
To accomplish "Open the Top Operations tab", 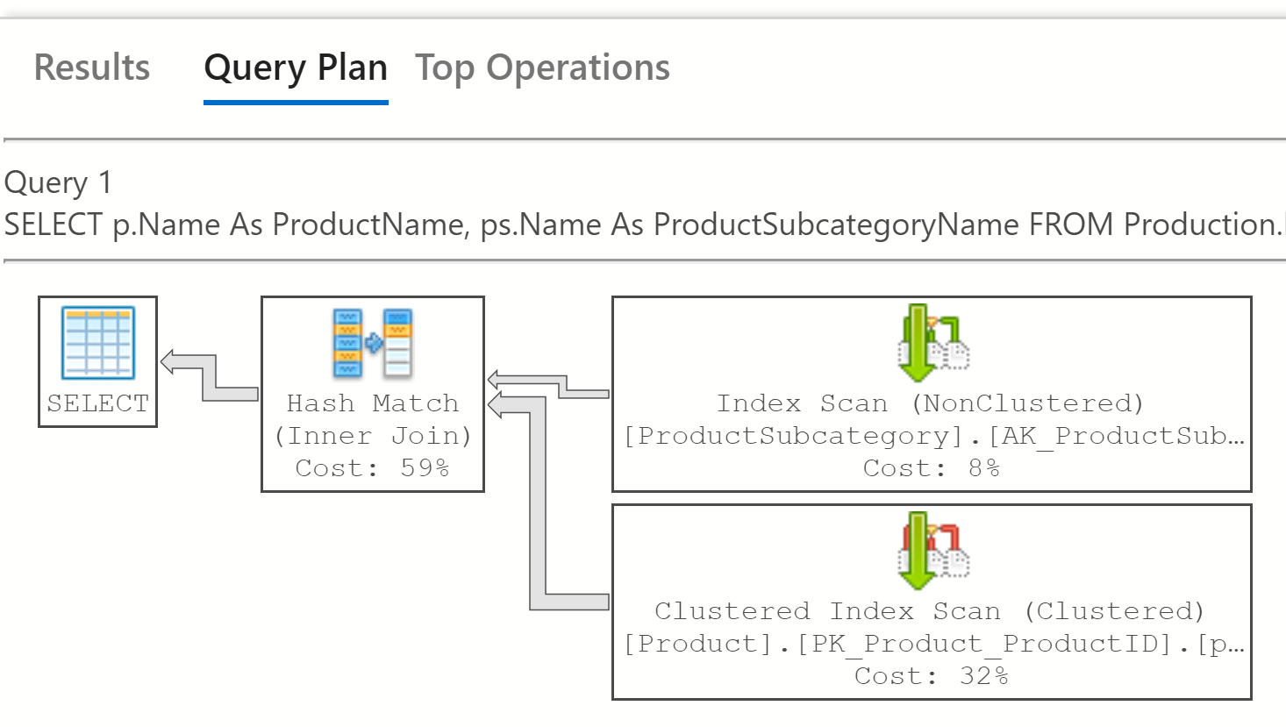I will [x=542, y=68].
